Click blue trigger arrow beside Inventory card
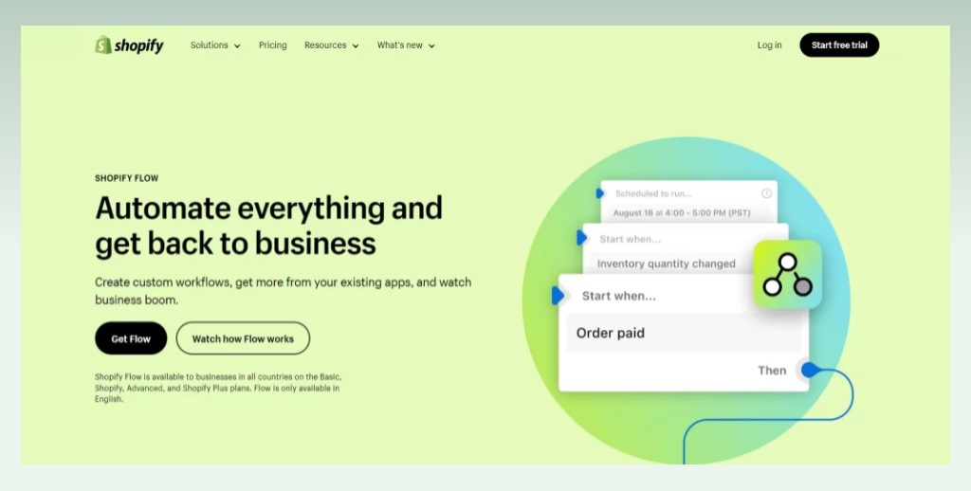 click(x=581, y=238)
